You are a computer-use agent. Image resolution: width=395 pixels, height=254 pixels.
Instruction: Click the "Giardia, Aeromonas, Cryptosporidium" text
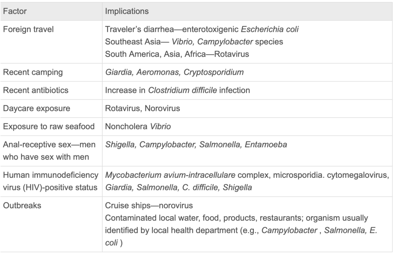coord(174,72)
